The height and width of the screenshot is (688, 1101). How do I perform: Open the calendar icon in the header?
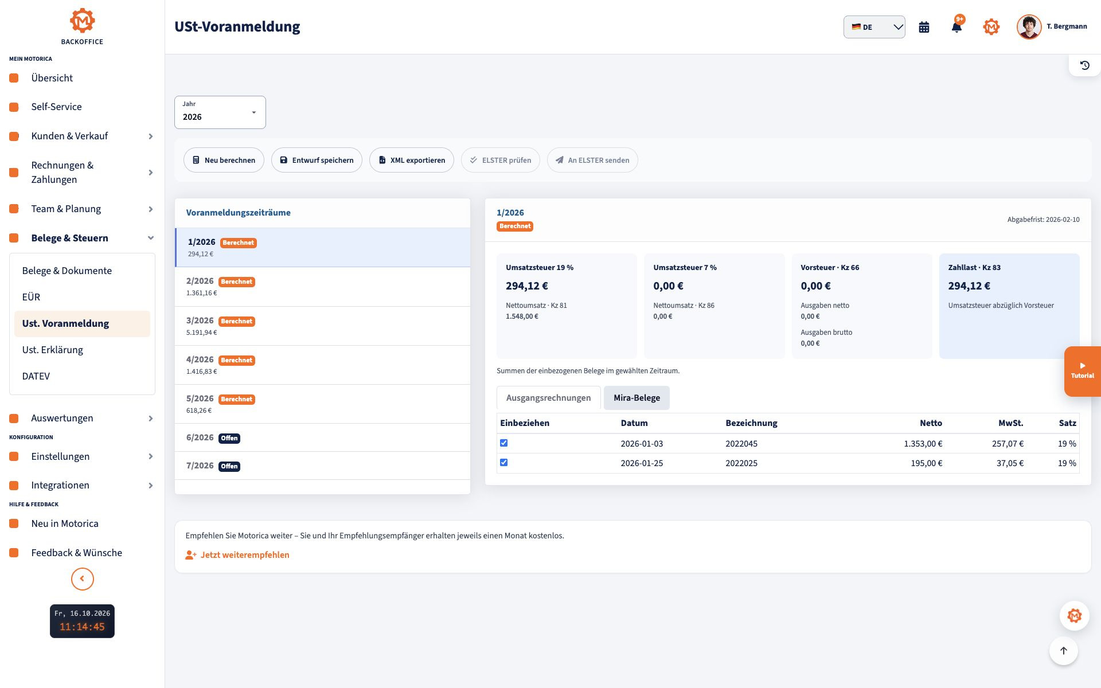pos(924,27)
